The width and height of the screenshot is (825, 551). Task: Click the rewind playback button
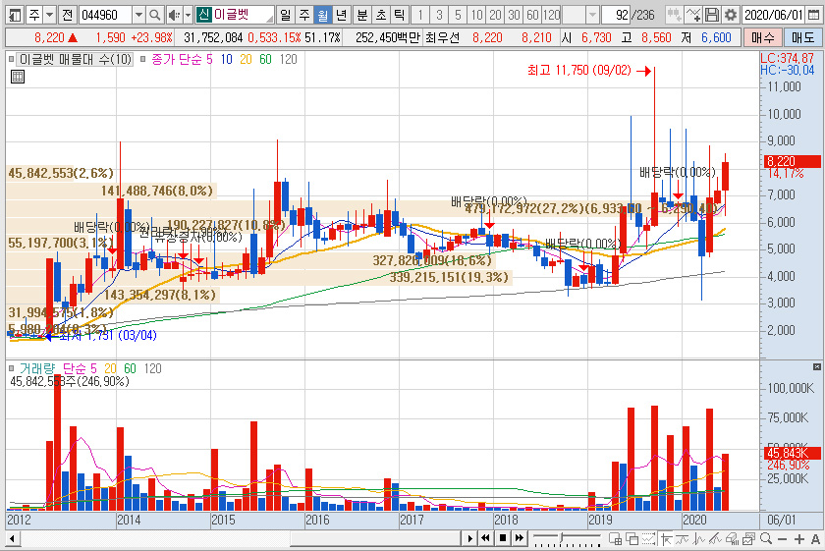[485, 538]
